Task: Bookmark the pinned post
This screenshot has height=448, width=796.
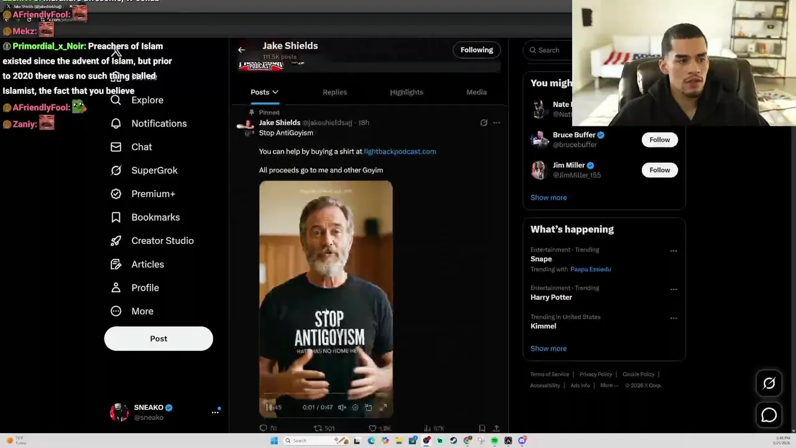Action: 482,428
